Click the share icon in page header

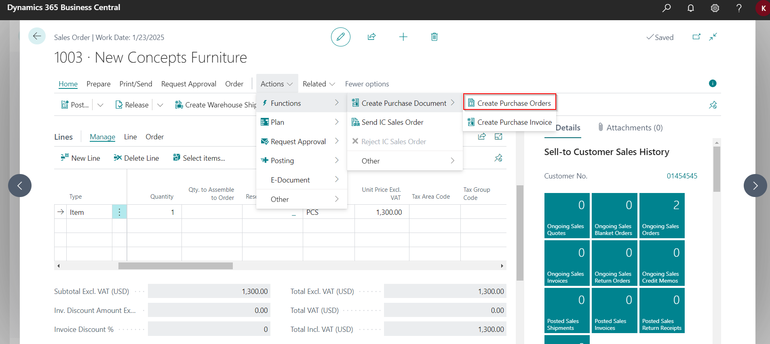371,37
